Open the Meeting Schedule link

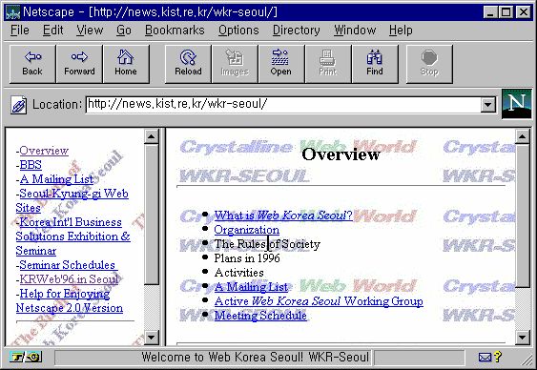(x=260, y=316)
